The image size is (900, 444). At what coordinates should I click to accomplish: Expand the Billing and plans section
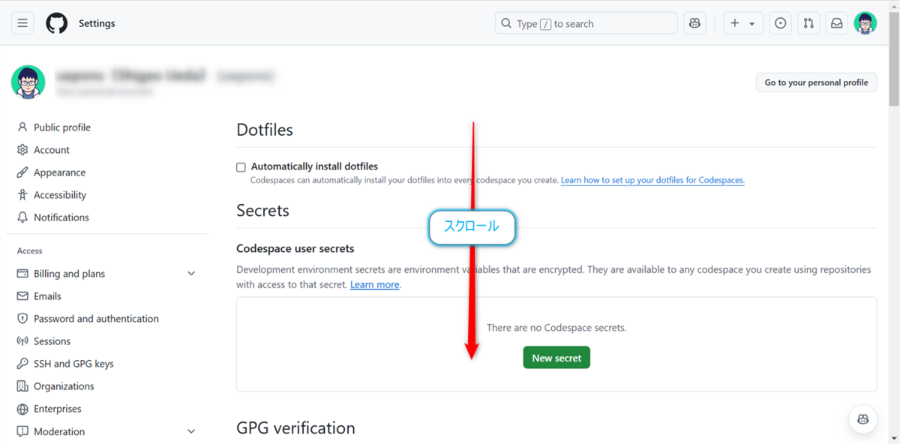click(191, 273)
